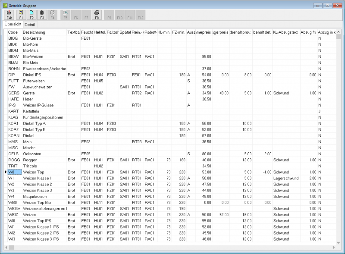The width and height of the screenshot is (345, 254).
Task: Click the Abzug % column header
Action: pyautogui.click(x=309, y=32)
